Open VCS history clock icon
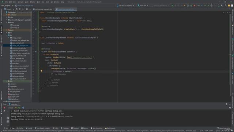Viewport: 234px width, 132px height. (211, 5)
